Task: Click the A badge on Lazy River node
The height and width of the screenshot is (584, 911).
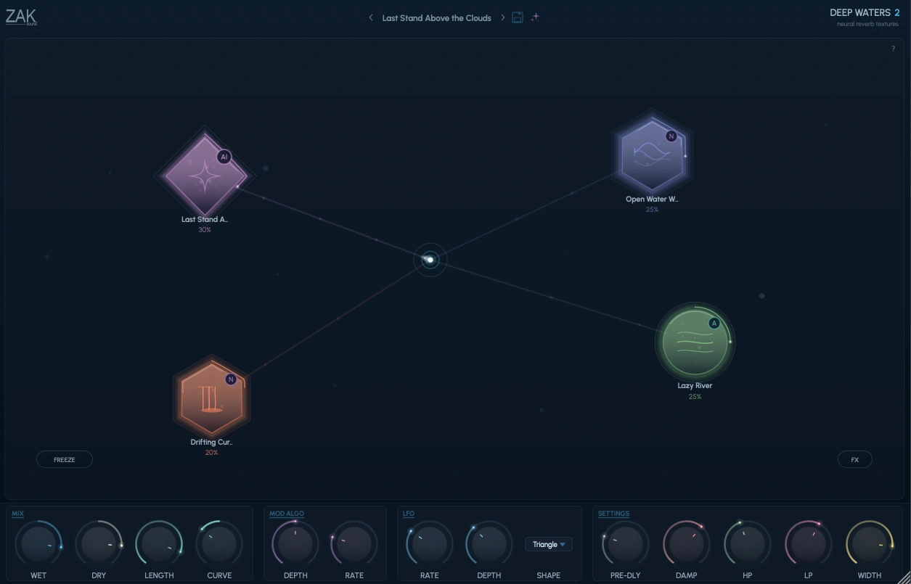Action: click(714, 324)
